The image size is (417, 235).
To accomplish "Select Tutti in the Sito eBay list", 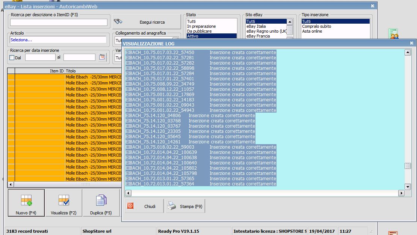I will pyautogui.click(x=266, y=21).
